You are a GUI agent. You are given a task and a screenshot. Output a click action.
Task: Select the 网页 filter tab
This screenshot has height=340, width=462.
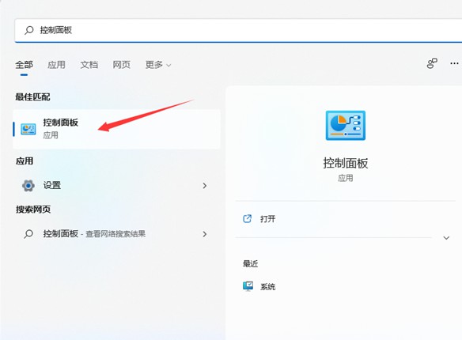tap(121, 65)
